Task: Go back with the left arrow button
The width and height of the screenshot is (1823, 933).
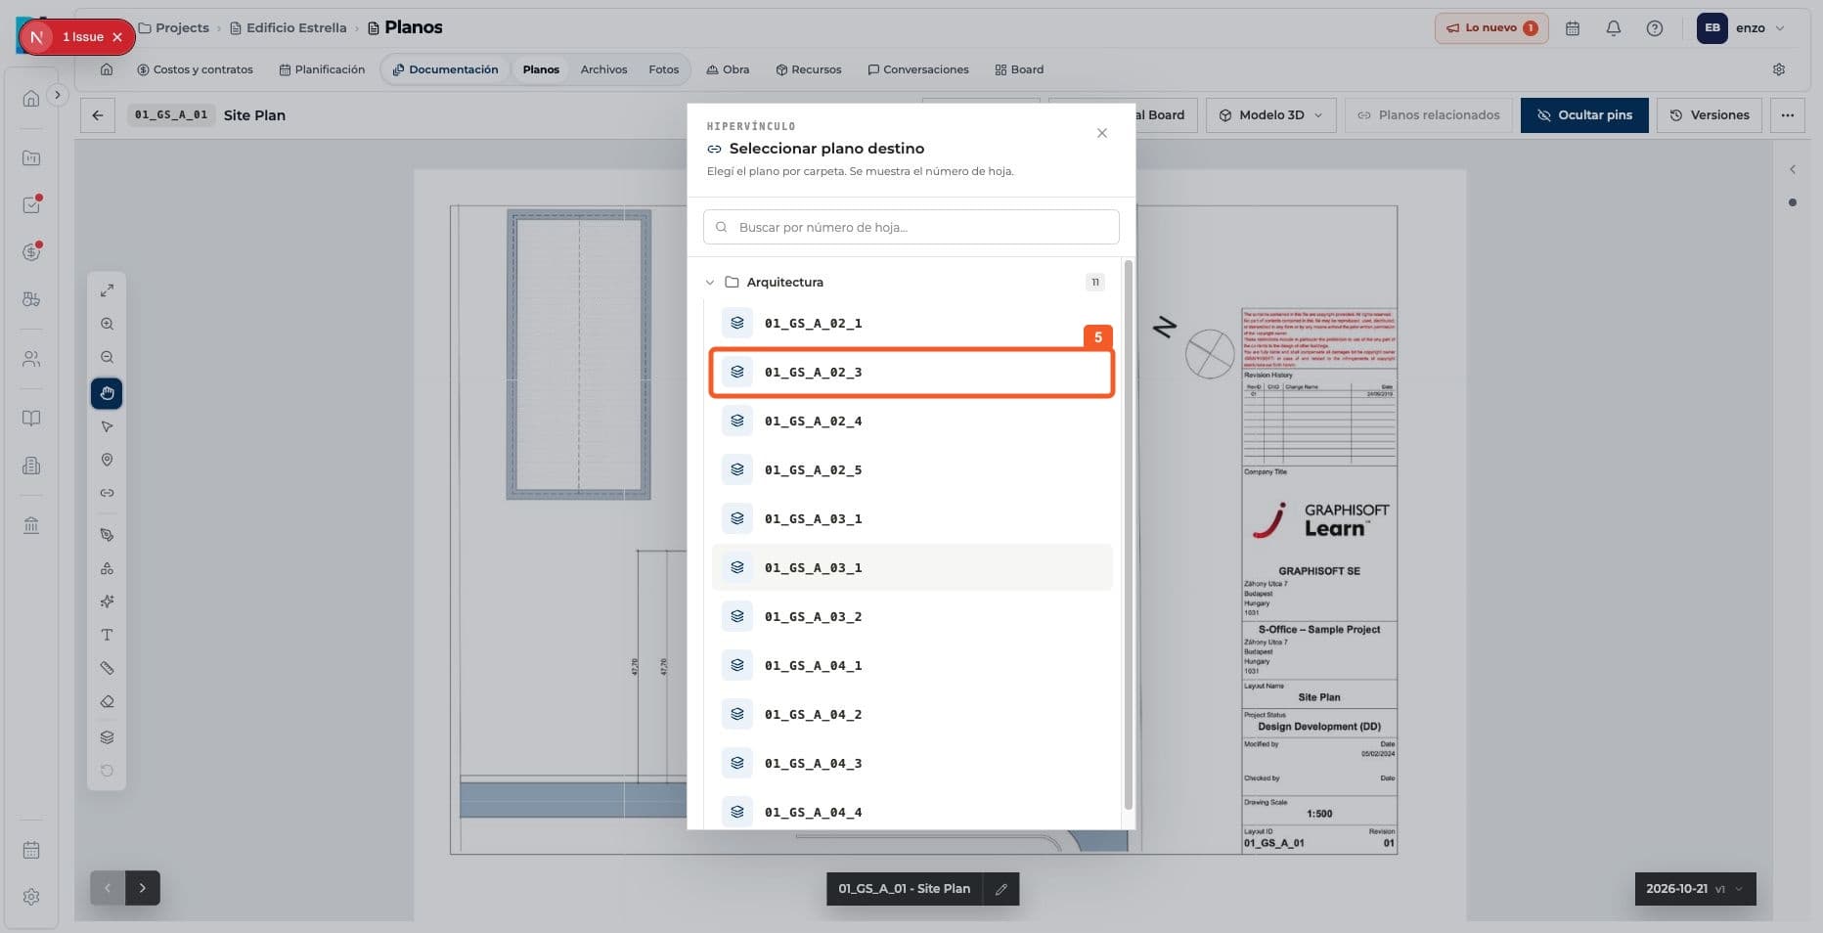Action: (x=98, y=115)
